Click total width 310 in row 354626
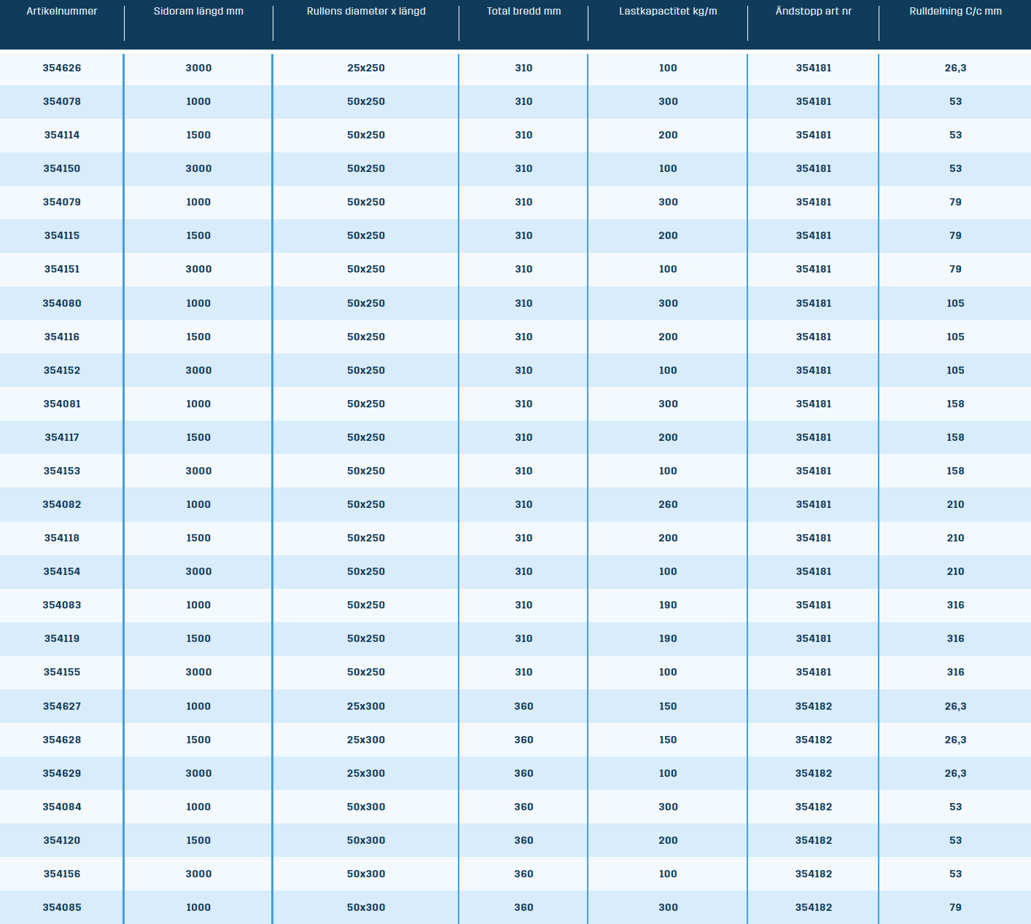The image size is (1031, 924). (x=524, y=68)
